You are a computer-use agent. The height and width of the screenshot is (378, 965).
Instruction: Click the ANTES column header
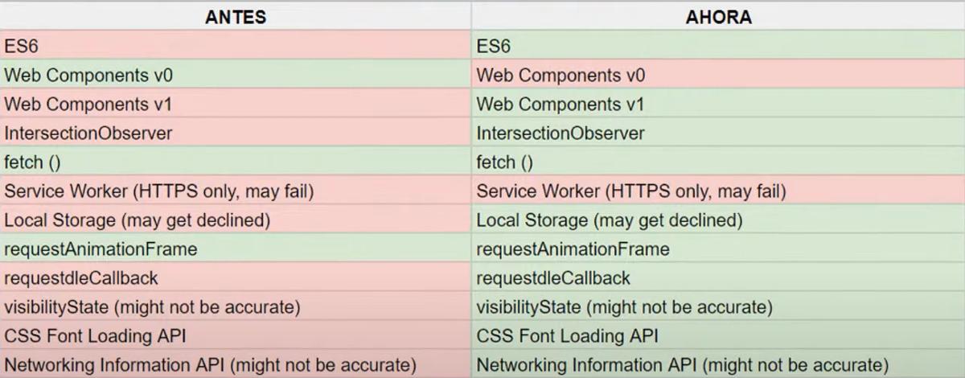click(x=235, y=17)
